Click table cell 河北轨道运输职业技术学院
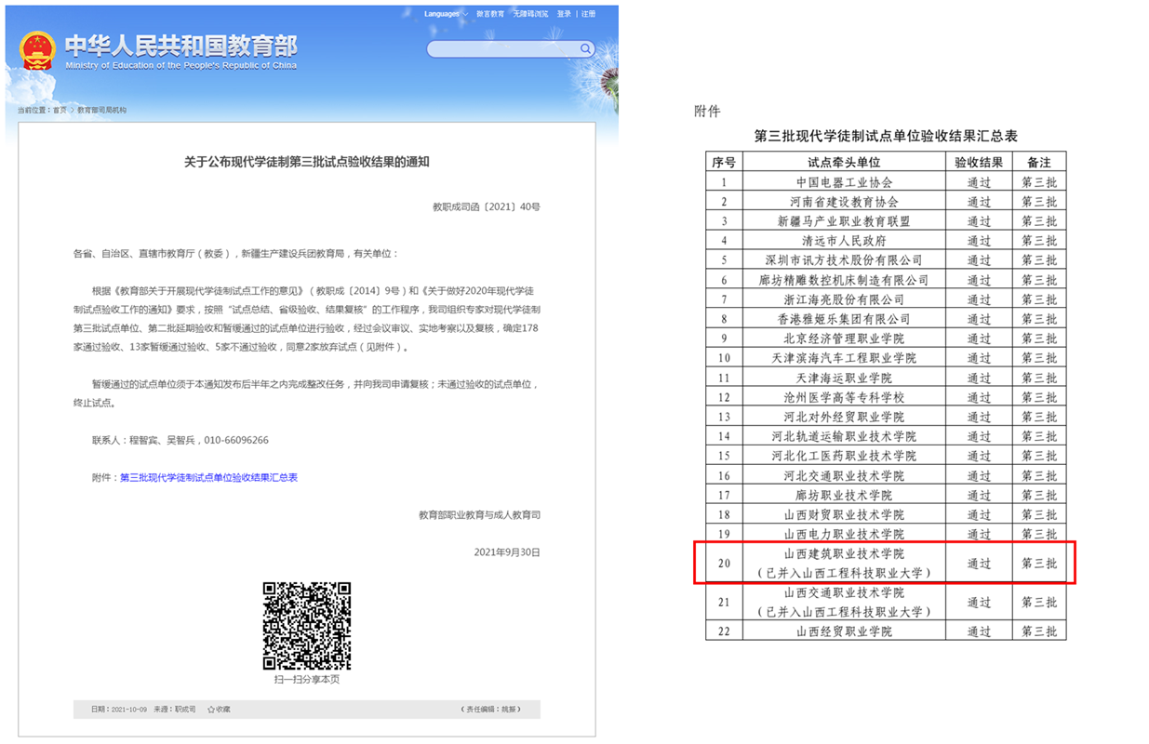 [x=844, y=436]
